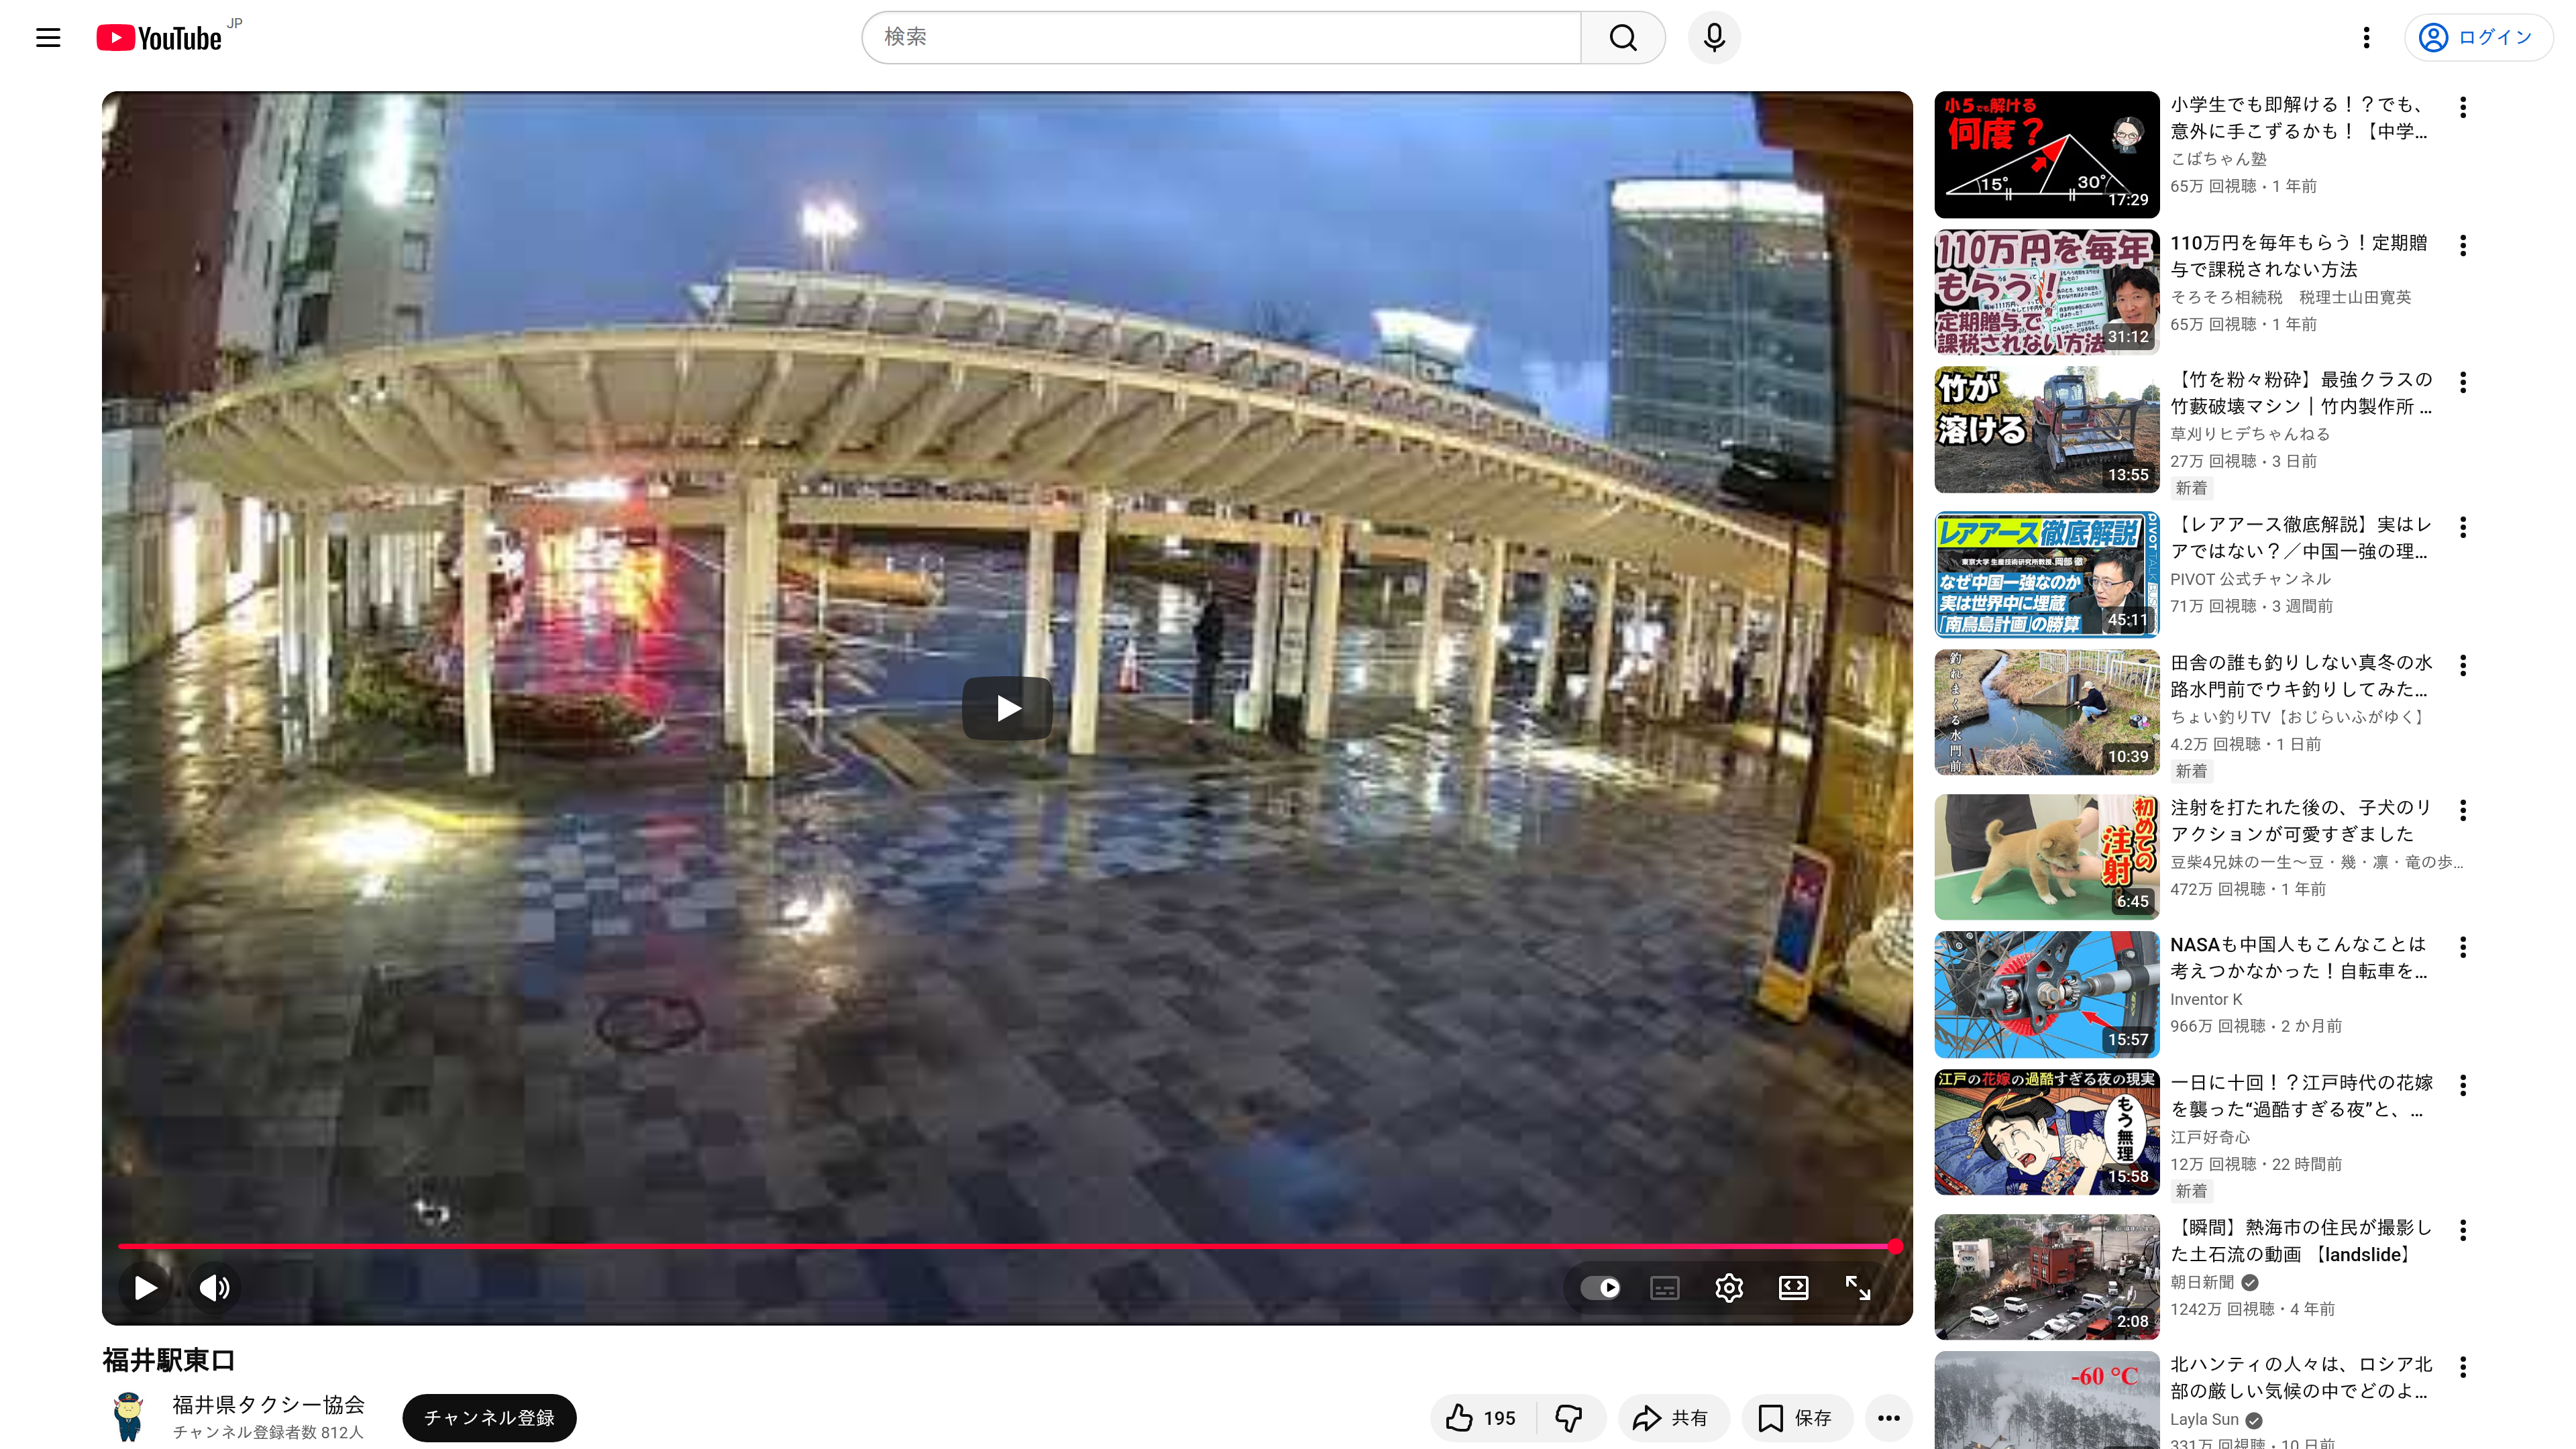This screenshot has width=2576, height=1449.
Task: Open more actions menu beside 保存
Action: [1888, 1418]
